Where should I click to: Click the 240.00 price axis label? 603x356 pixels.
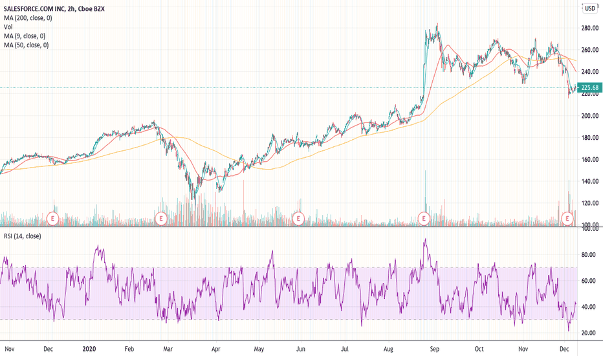click(x=590, y=72)
